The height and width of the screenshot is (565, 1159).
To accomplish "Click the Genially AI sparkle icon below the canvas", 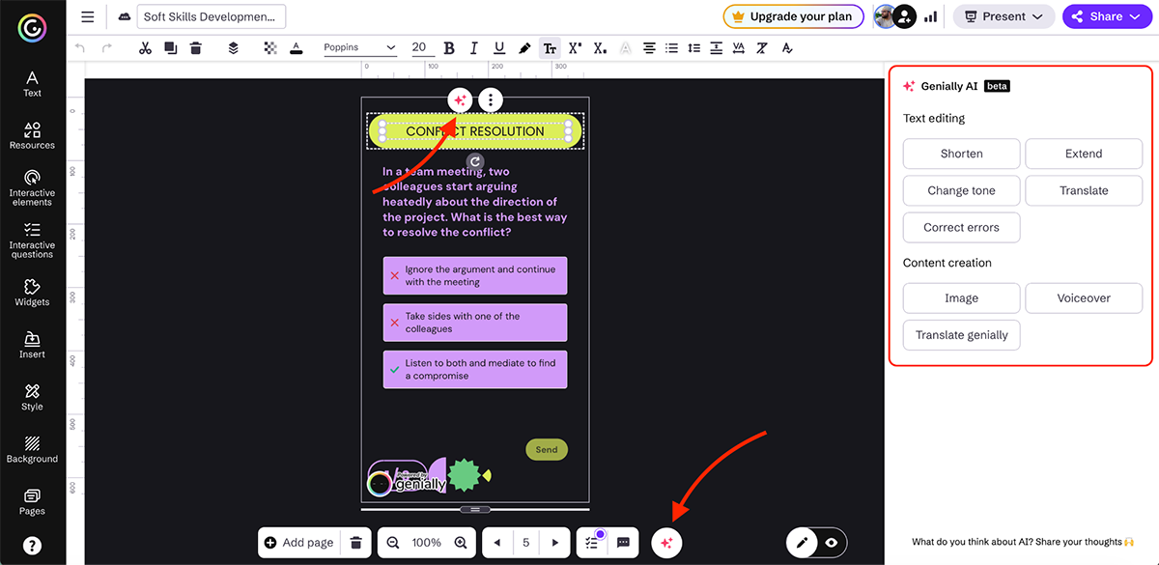I will 666,542.
